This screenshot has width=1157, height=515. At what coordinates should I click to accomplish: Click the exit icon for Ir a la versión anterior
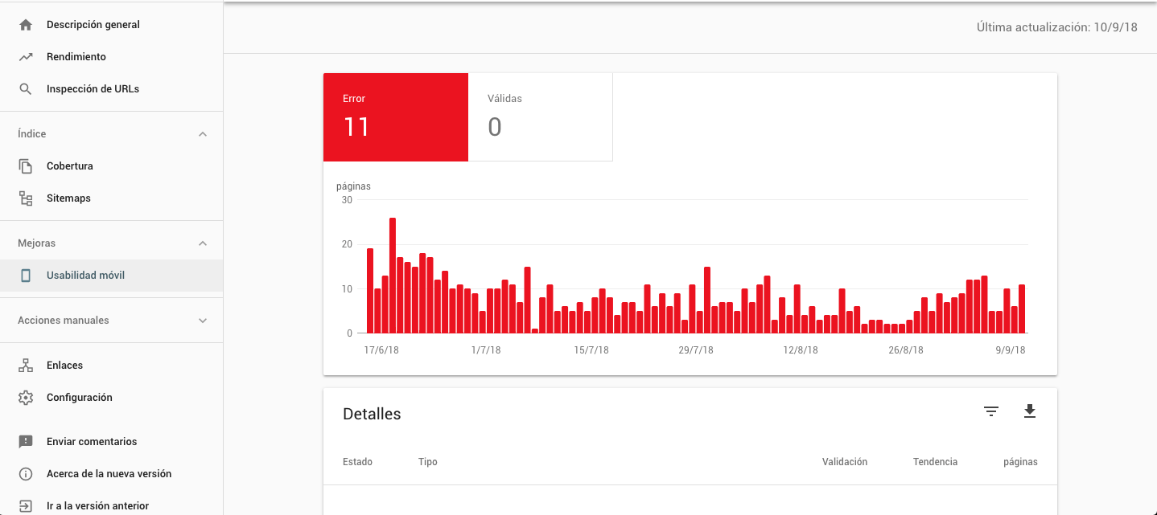[x=26, y=506]
